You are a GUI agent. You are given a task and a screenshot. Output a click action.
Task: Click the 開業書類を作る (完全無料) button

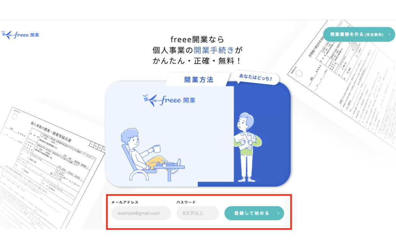pyautogui.click(x=359, y=34)
